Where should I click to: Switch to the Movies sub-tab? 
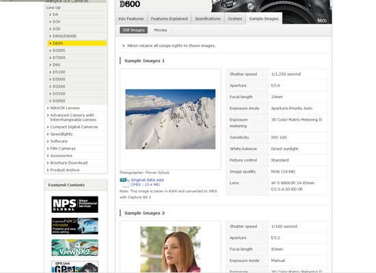[x=161, y=30]
